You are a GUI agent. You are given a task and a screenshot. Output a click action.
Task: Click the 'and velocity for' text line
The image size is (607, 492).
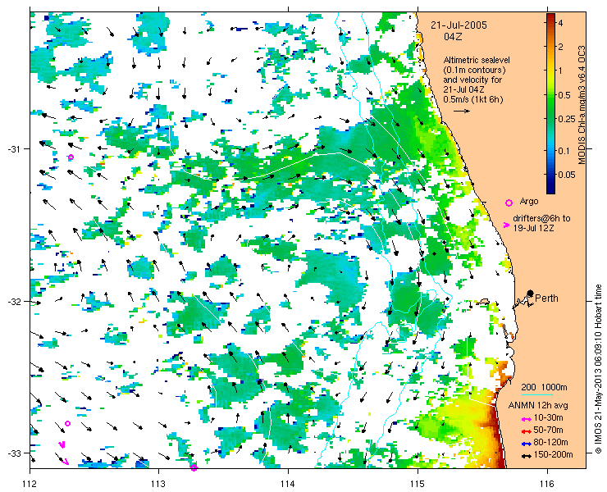pyautogui.click(x=472, y=80)
